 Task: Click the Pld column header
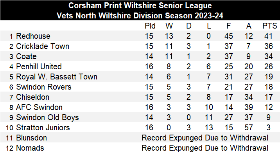(150, 26)
